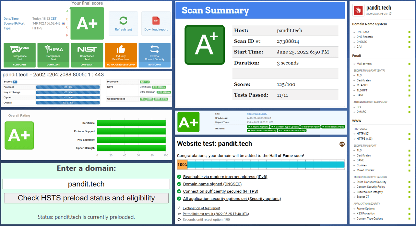Click the red Hardenize site logo
Screen dimensions: 416x226
358,10
